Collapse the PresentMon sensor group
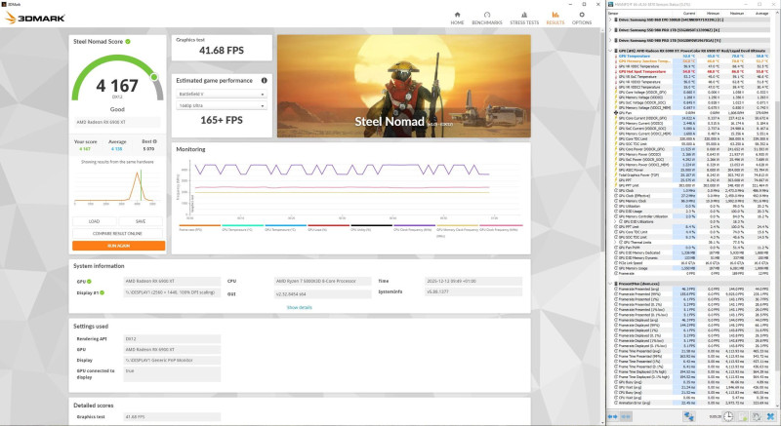The image size is (781, 426). 611,284
